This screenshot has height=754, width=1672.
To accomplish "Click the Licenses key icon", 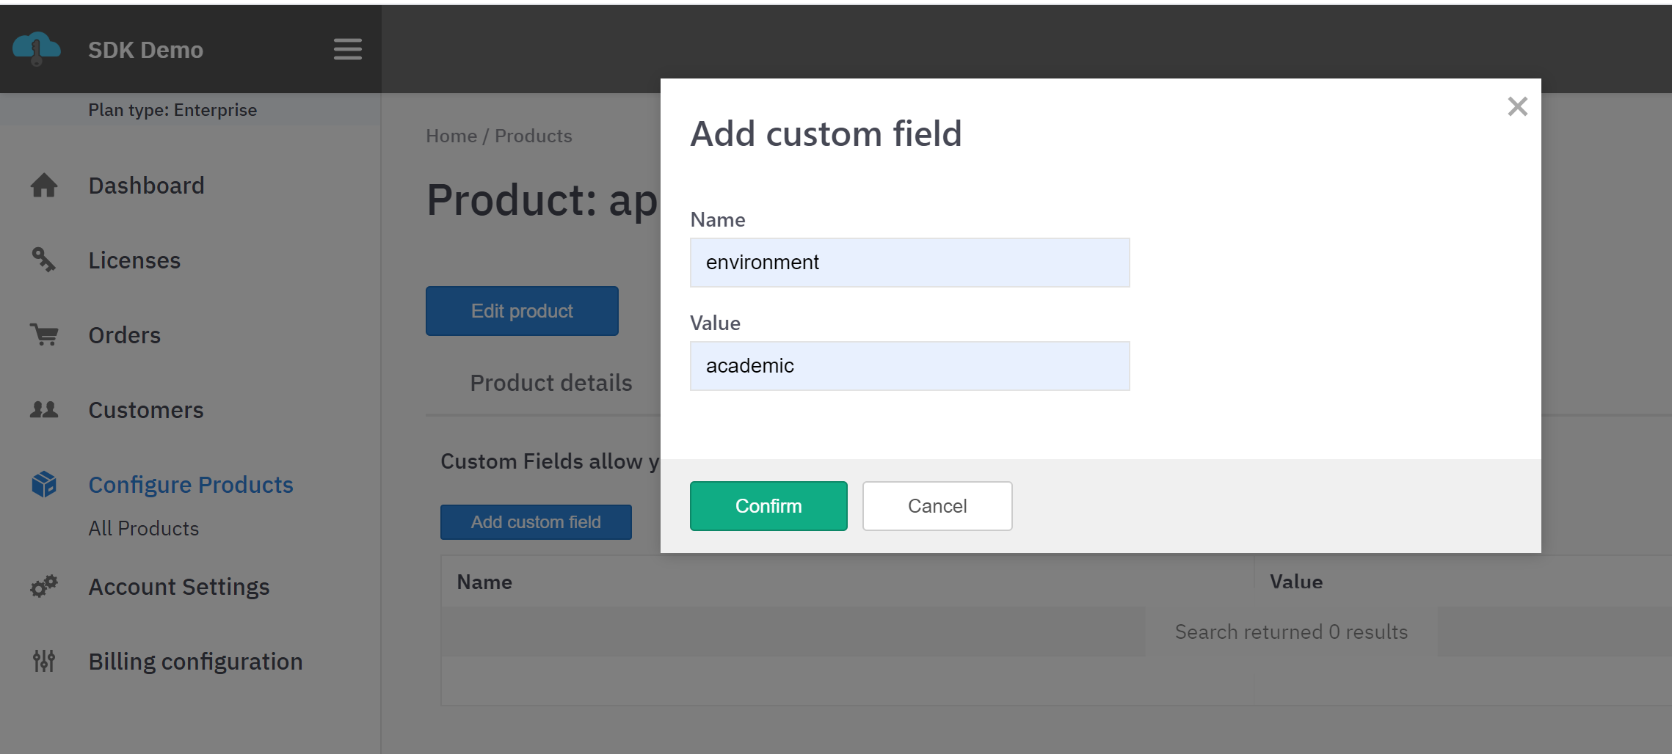I will pos(44,260).
